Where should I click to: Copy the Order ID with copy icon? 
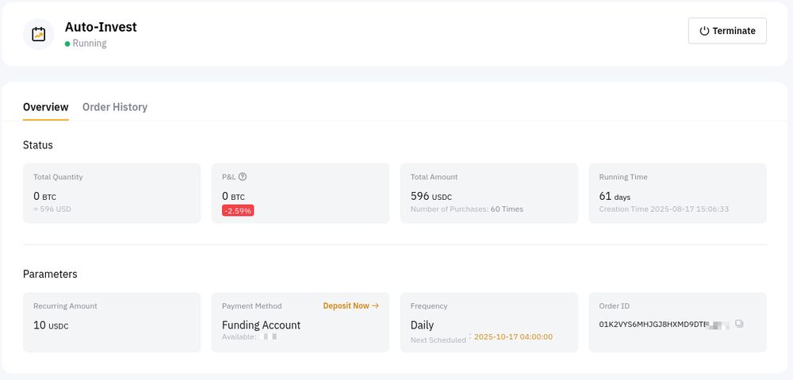pos(739,324)
